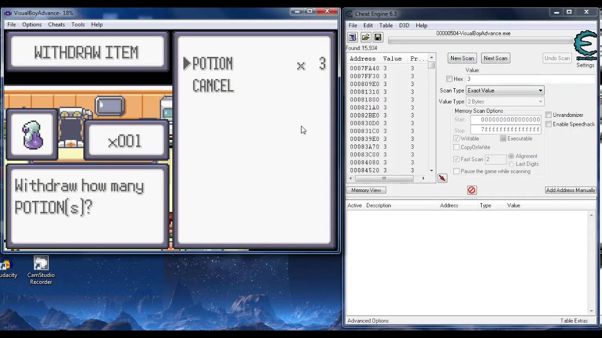Viewport: 602px width, 338px height.
Task: Click the scan Value input field
Action: [x=530, y=79]
